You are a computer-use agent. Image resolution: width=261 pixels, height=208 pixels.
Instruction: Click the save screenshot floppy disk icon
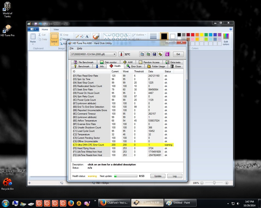click(154, 54)
